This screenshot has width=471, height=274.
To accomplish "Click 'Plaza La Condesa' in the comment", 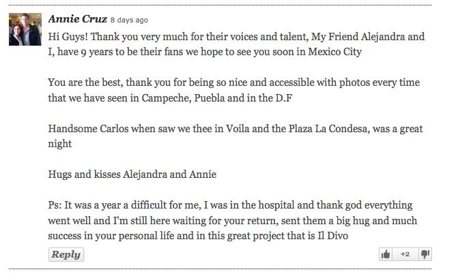I will (x=328, y=129).
